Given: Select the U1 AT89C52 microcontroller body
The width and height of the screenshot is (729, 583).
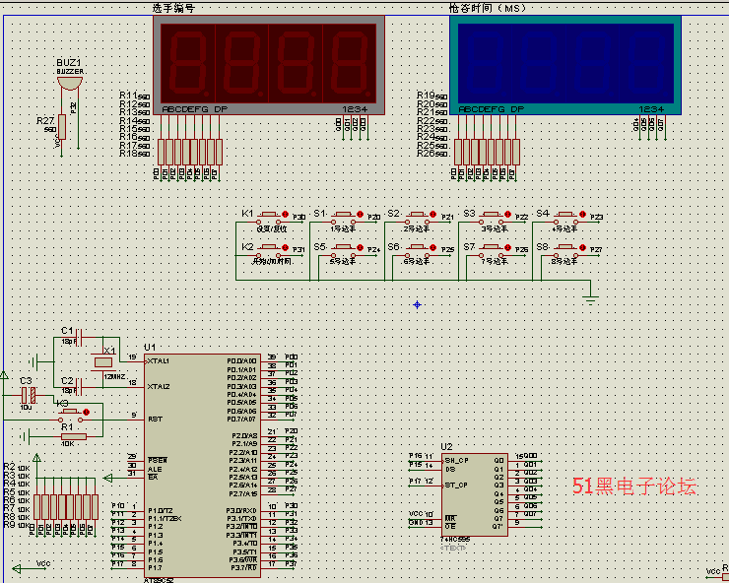Looking at the screenshot, I should point(202,467).
